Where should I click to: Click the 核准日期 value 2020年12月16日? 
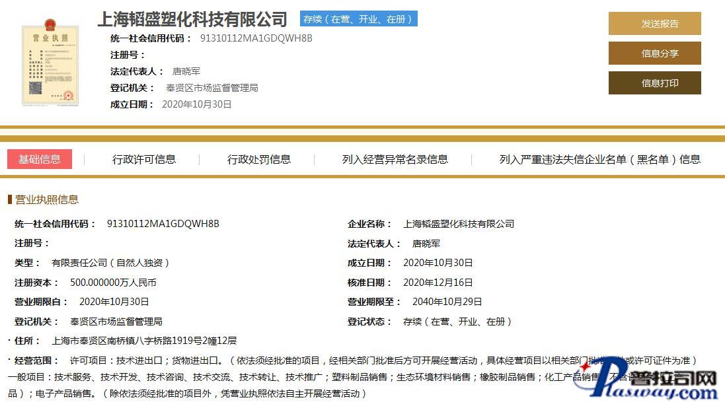pyautogui.click(x=438, y=283)
